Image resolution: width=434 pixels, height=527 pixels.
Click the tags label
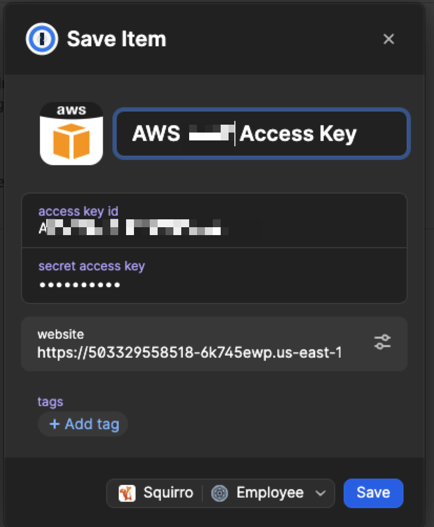[50, 401]
